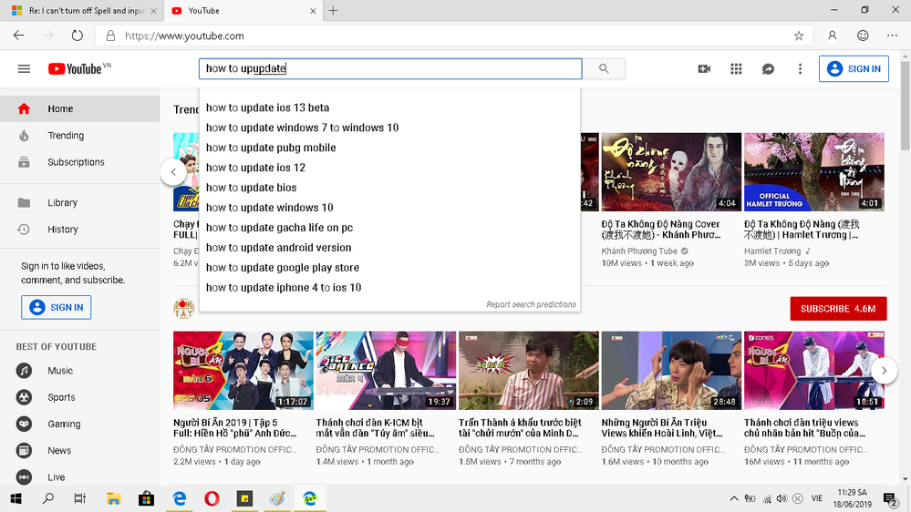Select suggestion 'how to update pubg mobile'

tap(389, 148)
